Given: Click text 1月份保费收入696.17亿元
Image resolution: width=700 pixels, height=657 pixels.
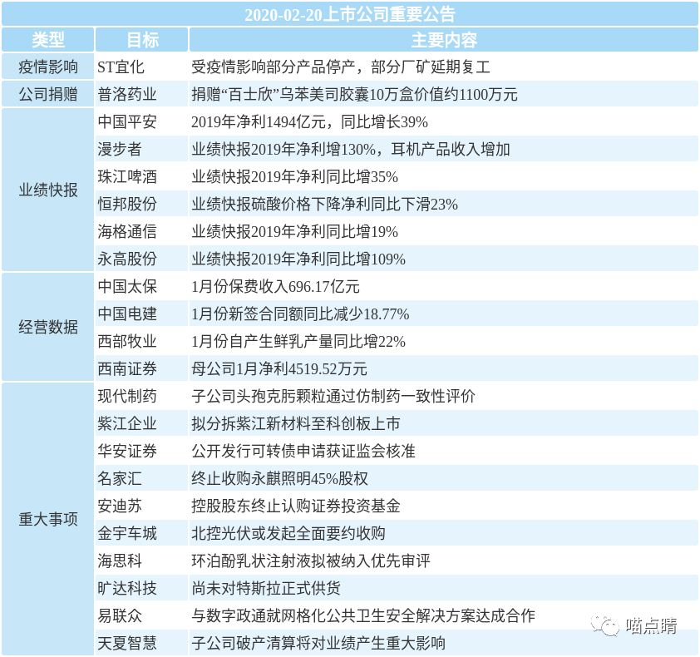Looking at the screenshot, I should pos(275,286).
